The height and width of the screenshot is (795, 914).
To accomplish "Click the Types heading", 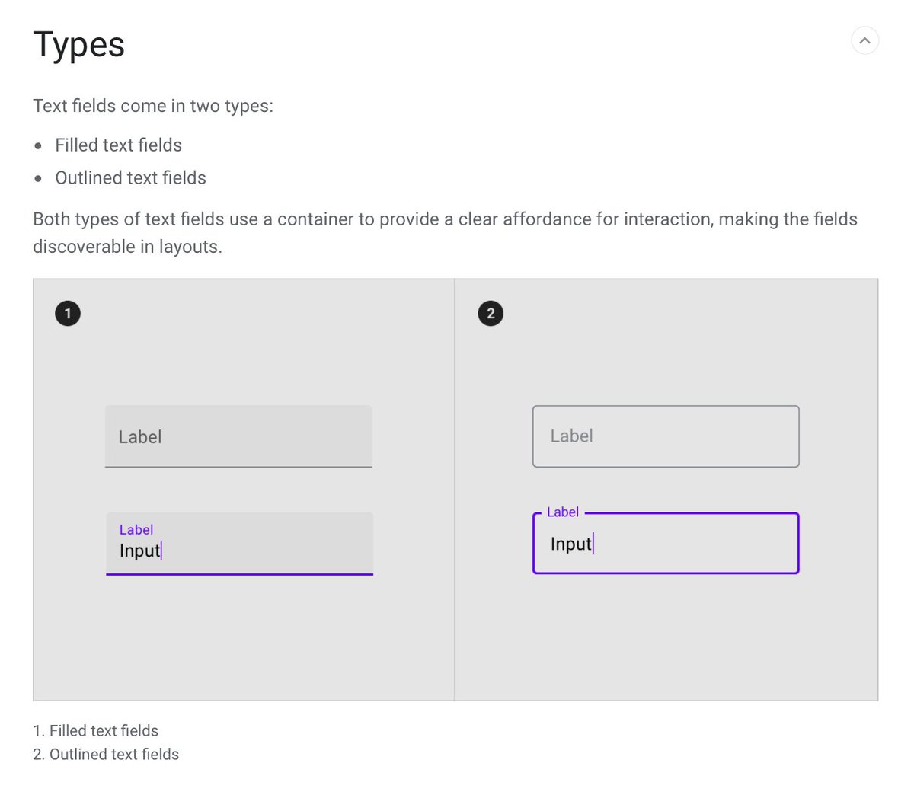I will 79,45.
